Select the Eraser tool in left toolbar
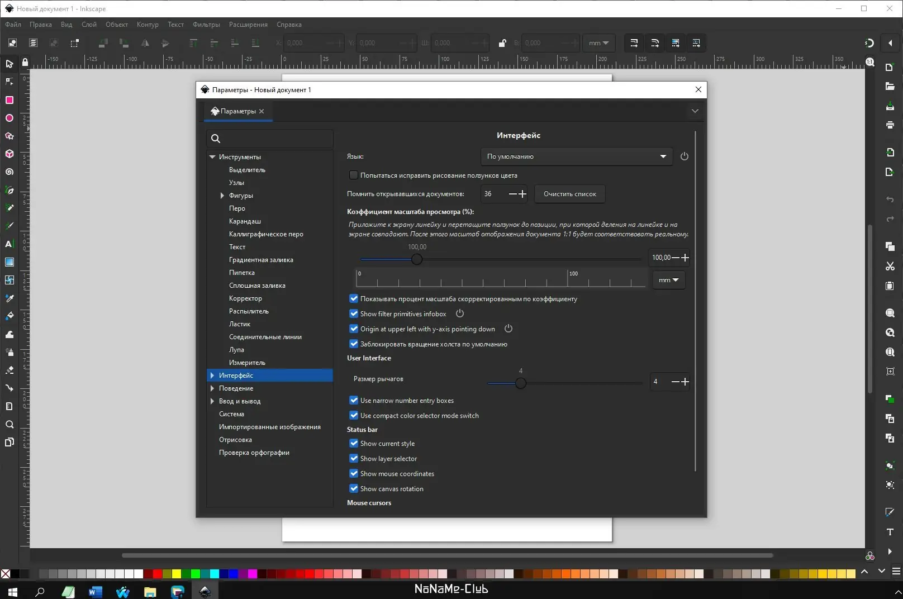903x599 pixels. (9, 370)
